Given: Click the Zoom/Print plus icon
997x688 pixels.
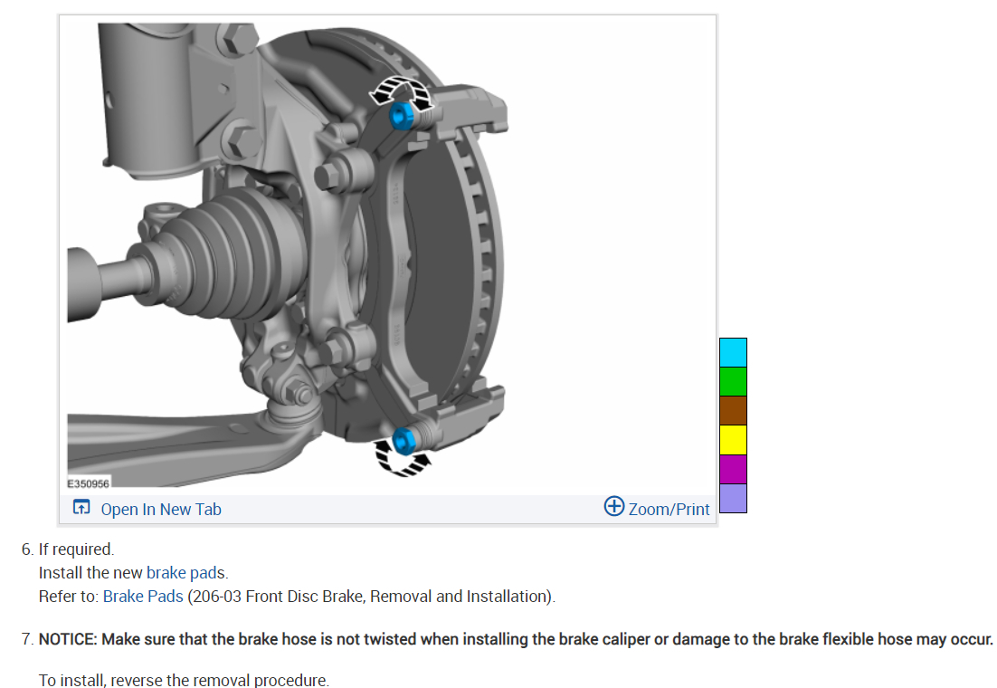Looking at the screenshot, I should click(614, 507).
